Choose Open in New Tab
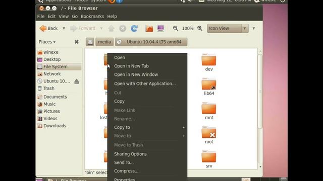Image resolution: width=323 pixels, height=181 pixels. 147,66
